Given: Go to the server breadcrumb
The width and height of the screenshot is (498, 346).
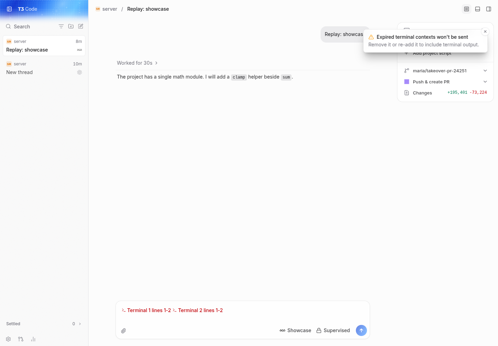Looking at the screenshot, I should tap(110, 9).
